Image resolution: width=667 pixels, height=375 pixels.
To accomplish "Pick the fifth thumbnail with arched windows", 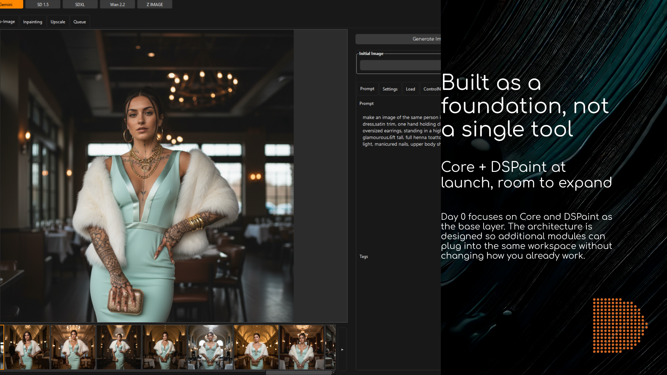I will 211,347.
